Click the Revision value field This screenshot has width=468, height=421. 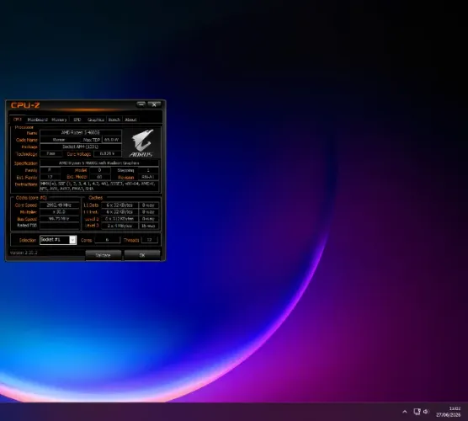(x=148, y=177)
